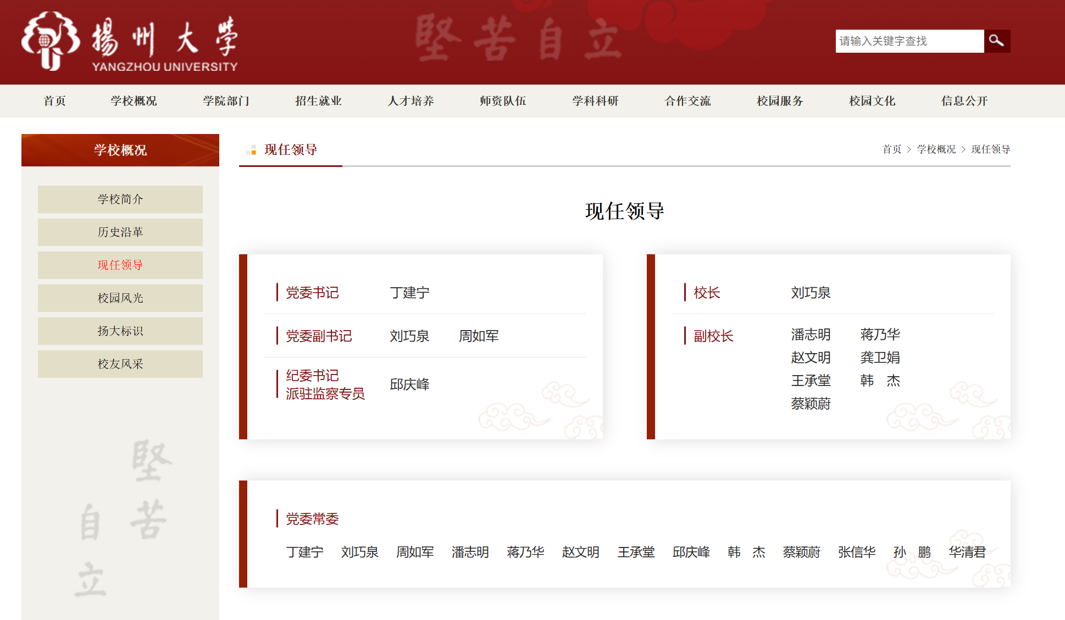Viewport: 1065px width, 620px height.
Task: Go to 扬大标识 in the sidebar
Action: 120,331
